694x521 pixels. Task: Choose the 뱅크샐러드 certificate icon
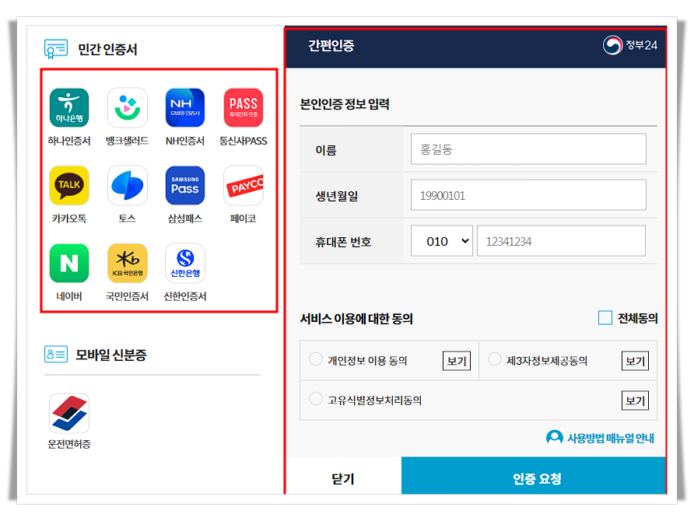pos(128,107)
